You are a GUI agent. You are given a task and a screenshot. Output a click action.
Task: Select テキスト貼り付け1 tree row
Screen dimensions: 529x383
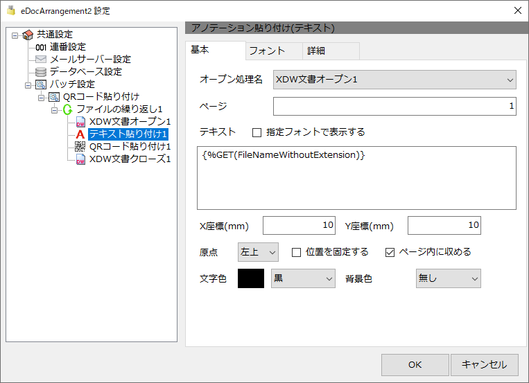tap(128, 134)
